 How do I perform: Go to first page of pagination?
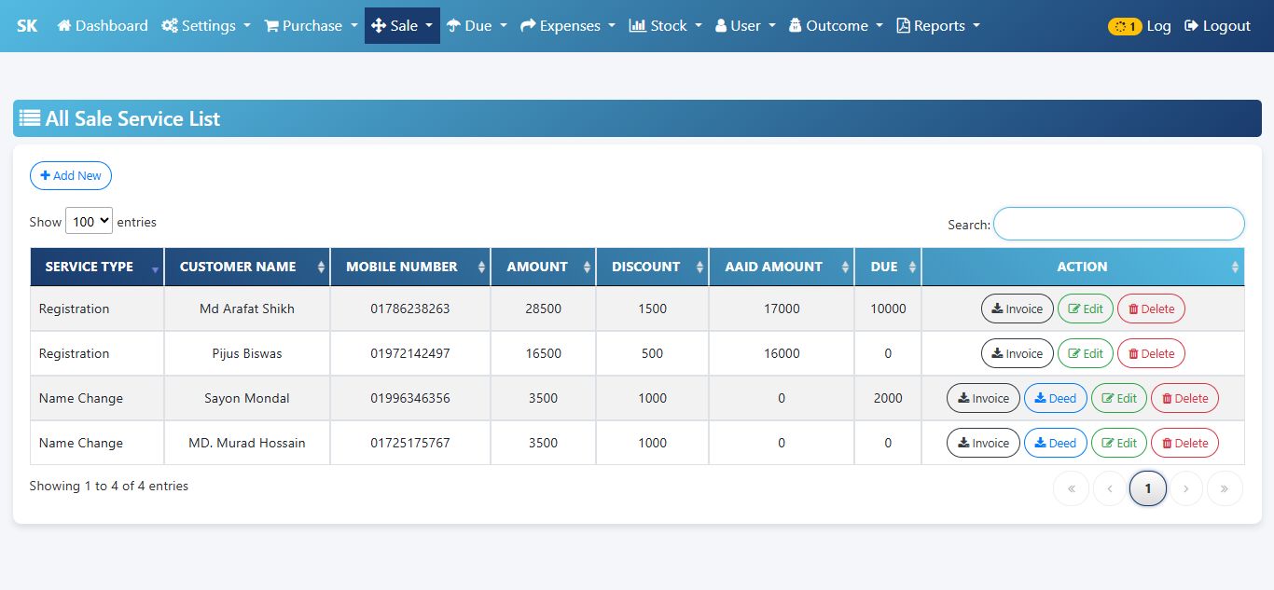coord(1072,488)
